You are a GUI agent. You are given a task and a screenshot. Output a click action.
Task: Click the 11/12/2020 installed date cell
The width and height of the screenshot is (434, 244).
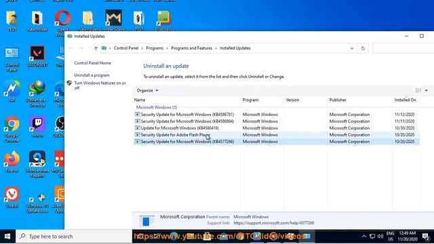point(404,115)
